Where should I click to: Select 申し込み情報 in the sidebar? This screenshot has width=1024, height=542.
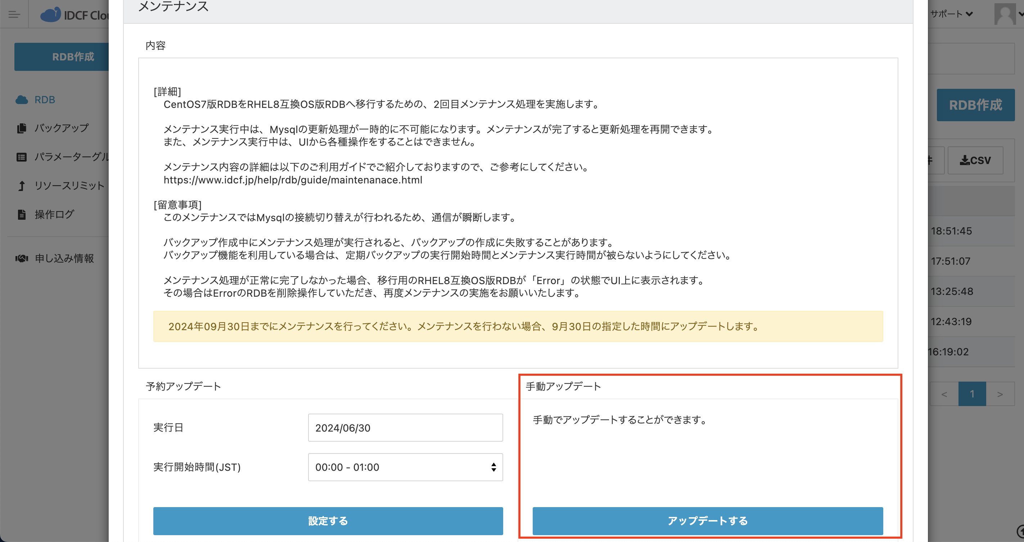(64, 259)
